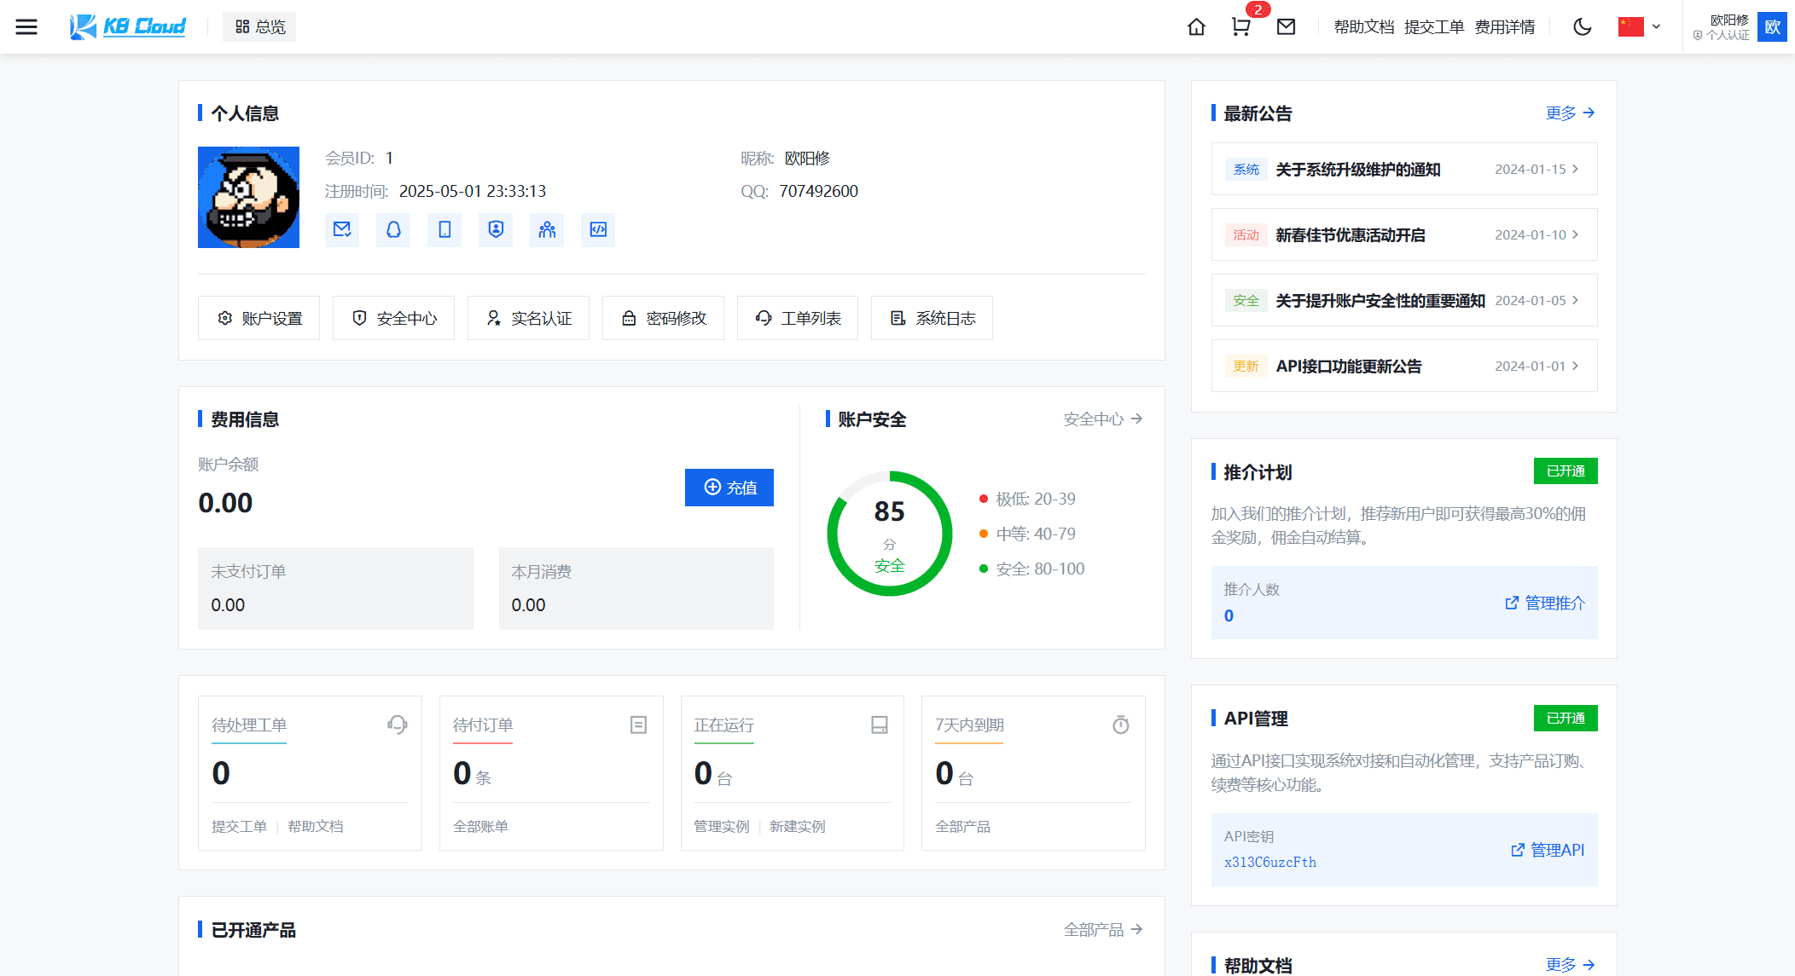Open the mail messages icon

(x=1286, y=27)
